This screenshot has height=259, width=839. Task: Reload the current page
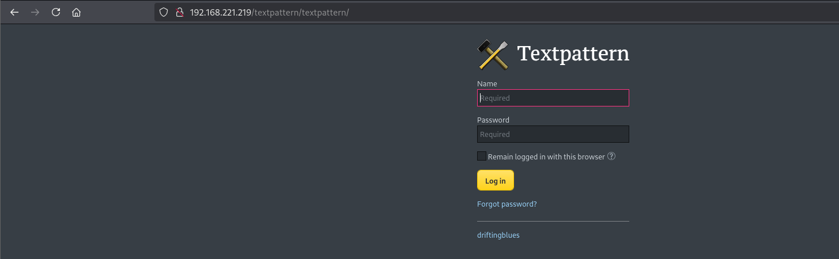point(56,12)
